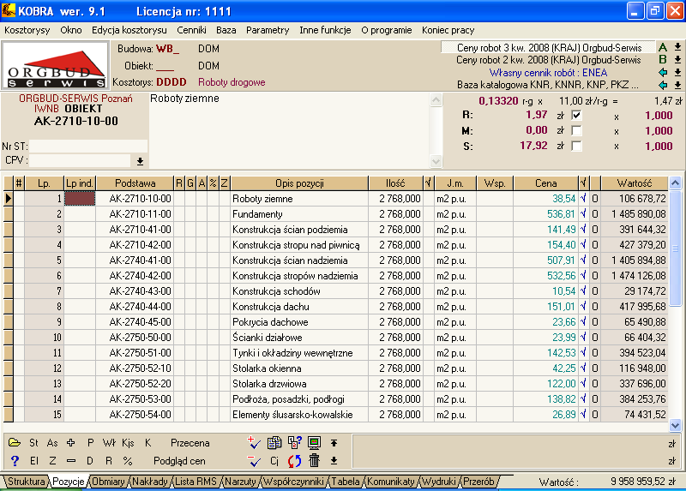Select Ceny robot 3 kw. 2008 price list
The width and height of the screenshot is (686, 491).
point(549,47)
